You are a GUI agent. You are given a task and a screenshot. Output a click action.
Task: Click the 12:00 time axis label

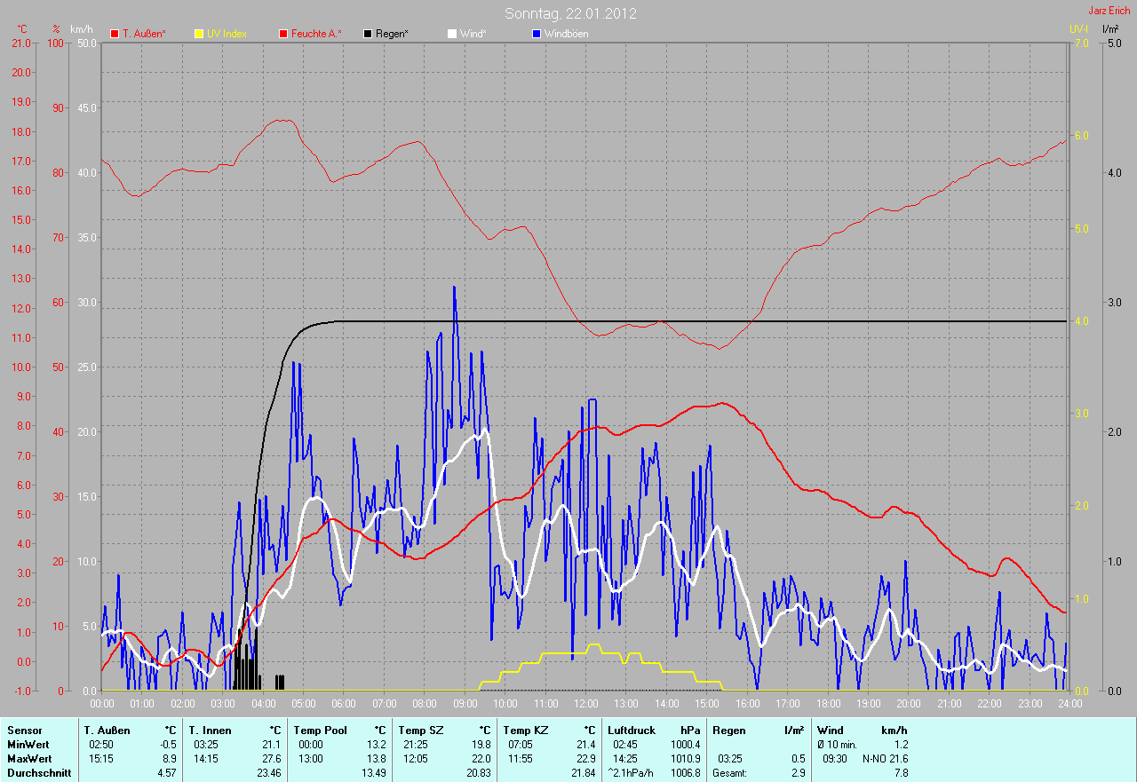[585, 704]
